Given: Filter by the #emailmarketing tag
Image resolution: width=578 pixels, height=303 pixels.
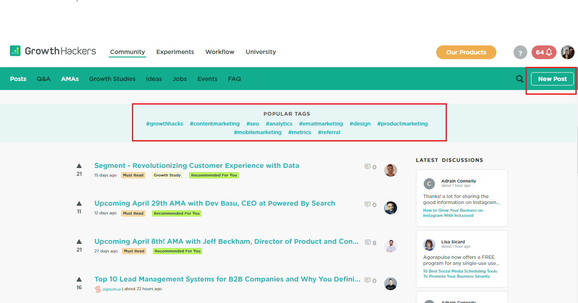Looking at the screenshot, I should (x=321, y=124).
